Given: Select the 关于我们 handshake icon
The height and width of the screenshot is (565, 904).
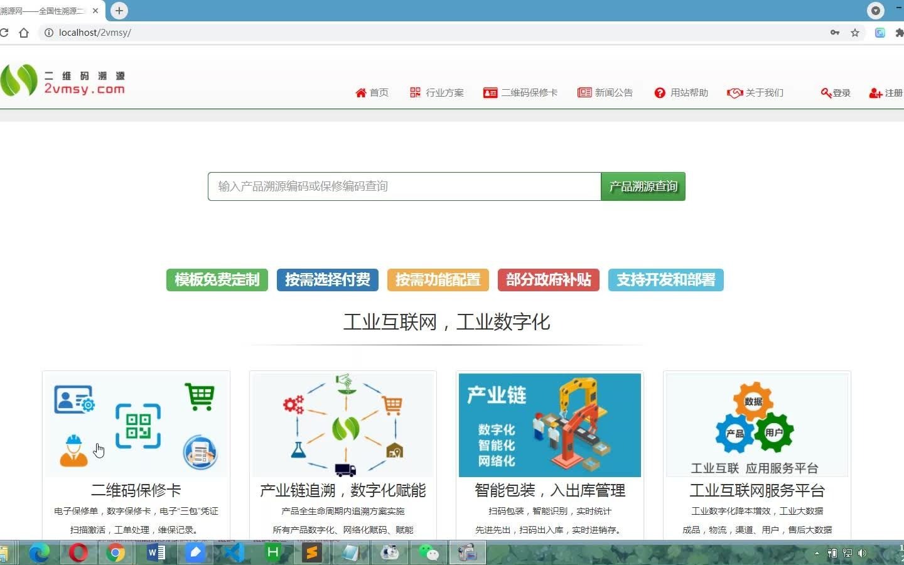Looking at the screenshot, I should pyautogui.click(x=734, y=92).
